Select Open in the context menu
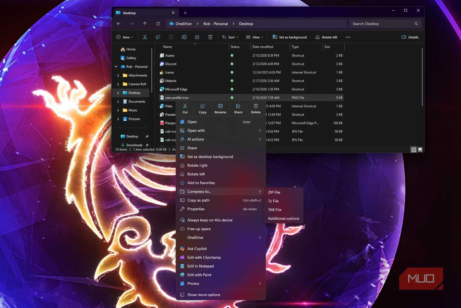Screen dimensions: 461x308 point(221,122)
